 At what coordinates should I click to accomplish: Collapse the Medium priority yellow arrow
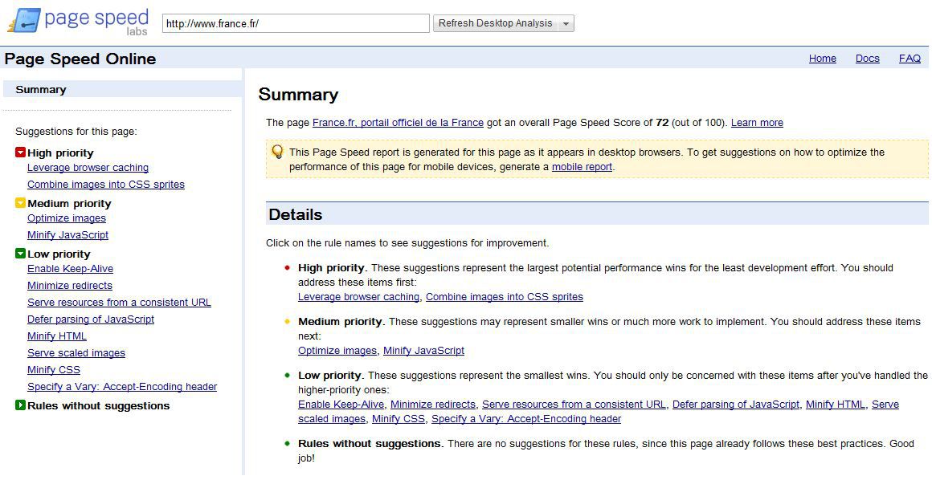click(x=20, y=203)
